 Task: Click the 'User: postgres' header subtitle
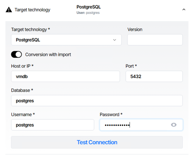[88, 13]
